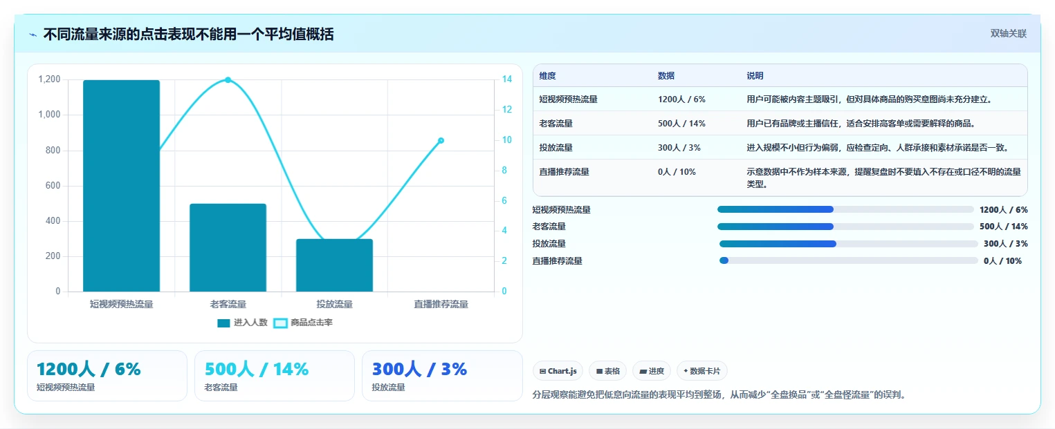Toggle the 商品点击率 legend item

click(303, 323)
